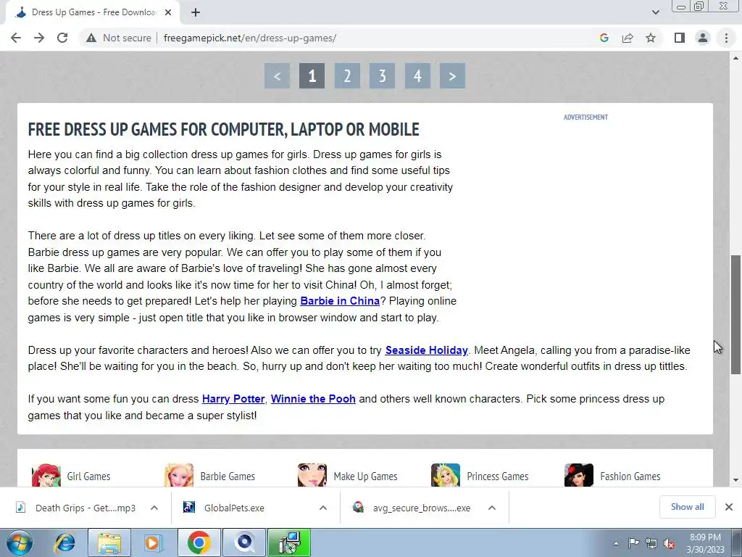The width and height of the screenshot is (742, 557).
Task: Go to pagination page 3
Action: 383,75
